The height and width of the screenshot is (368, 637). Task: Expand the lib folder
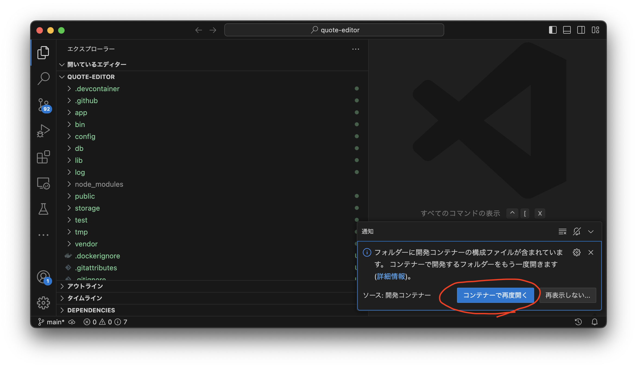[x=212, y=160]
